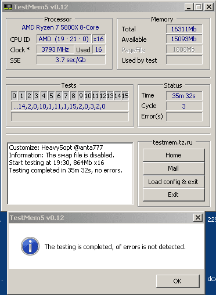The width and height of the screenshot is (216, 295).
Task: Open the Home website button
Action: pos(174,155)
